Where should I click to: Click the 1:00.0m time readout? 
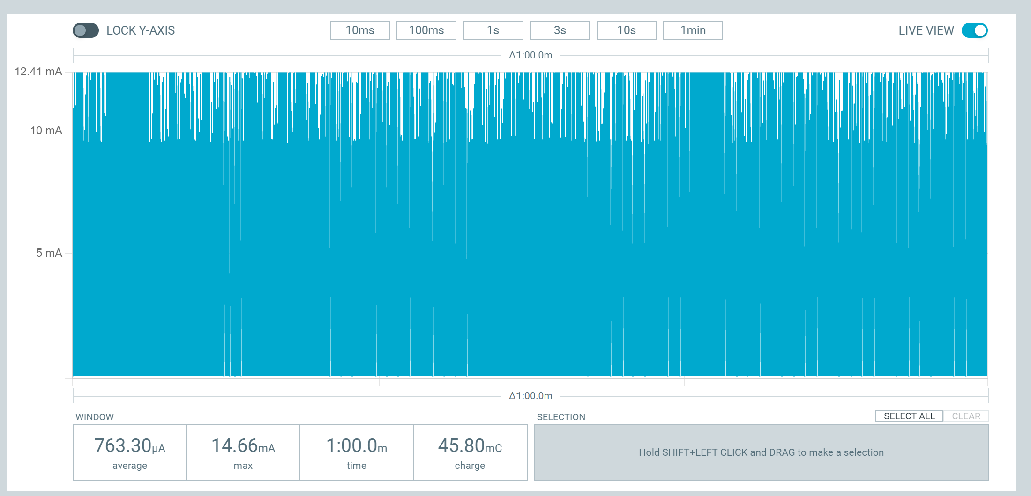tap(357, 452)
